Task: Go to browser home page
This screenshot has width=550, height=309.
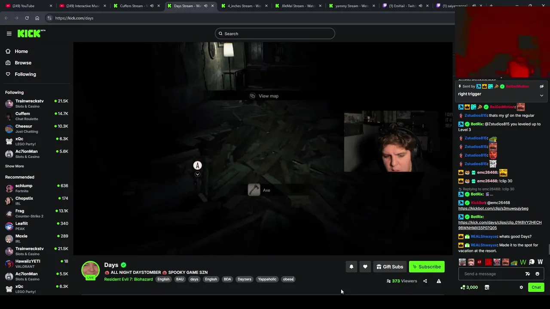Action: (37, 18)
